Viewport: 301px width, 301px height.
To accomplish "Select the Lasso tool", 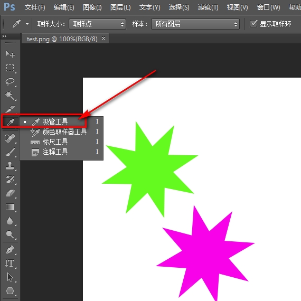I will point(10,82).
